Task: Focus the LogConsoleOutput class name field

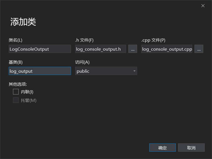Action: click(40, 49)
